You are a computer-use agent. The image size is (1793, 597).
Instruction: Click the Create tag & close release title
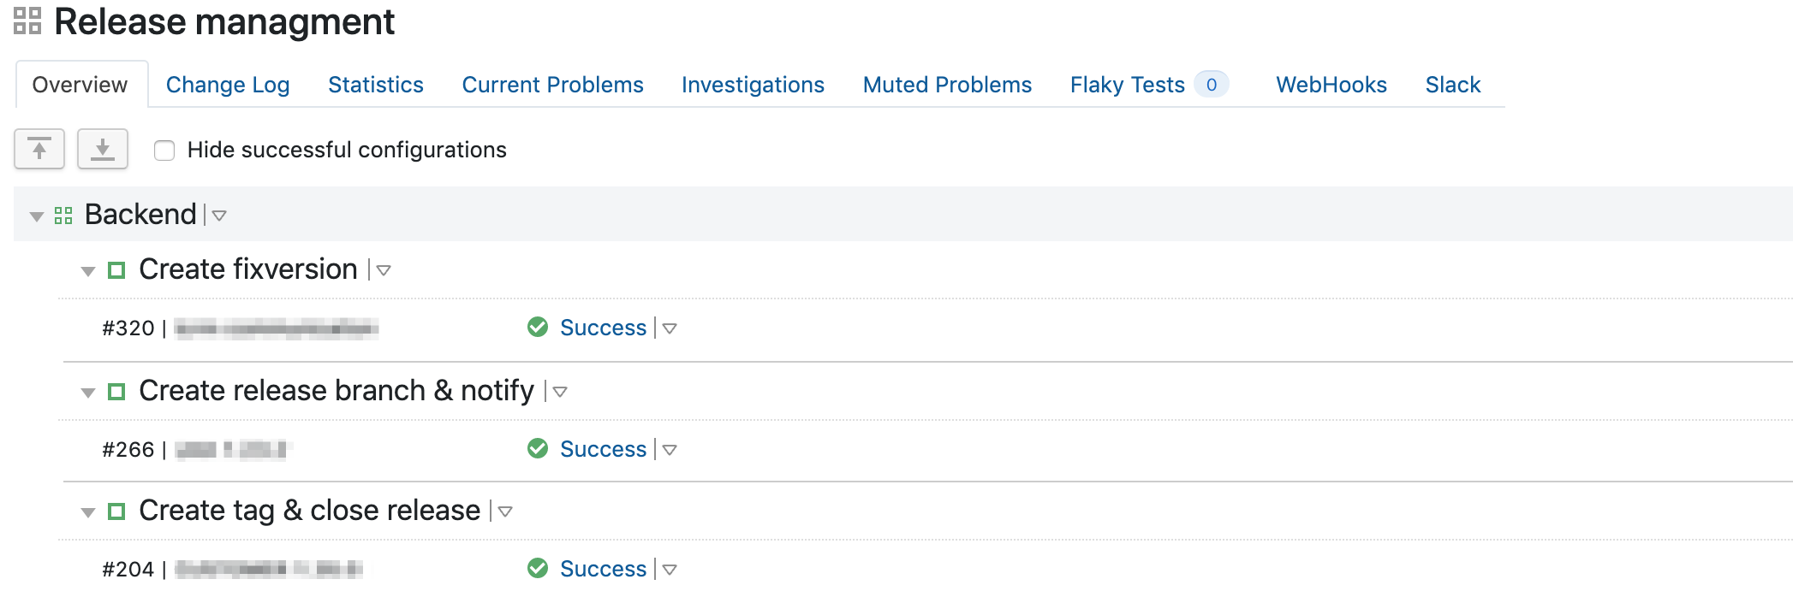pos(309,511)
